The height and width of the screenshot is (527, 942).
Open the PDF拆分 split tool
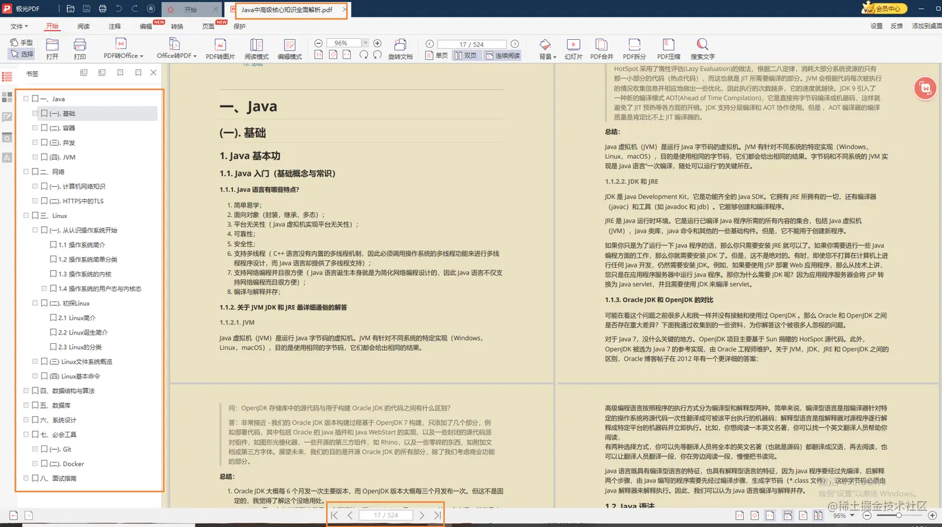[x=634, y=49]
